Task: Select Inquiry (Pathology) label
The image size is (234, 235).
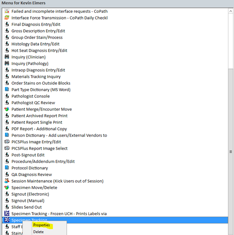Action: tap(30, 64)
